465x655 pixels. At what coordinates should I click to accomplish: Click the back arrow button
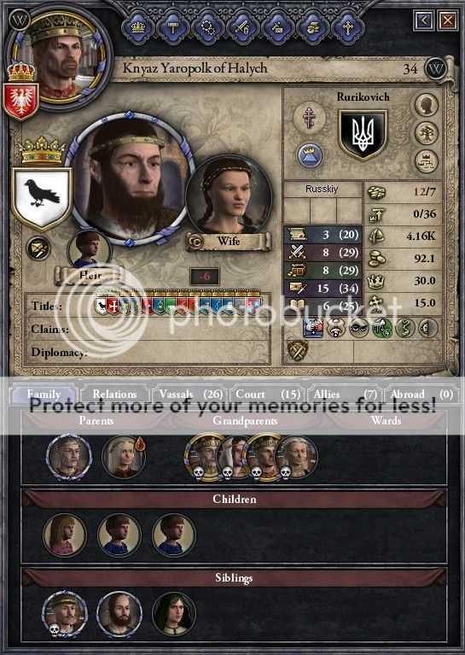tap(424, 20)
